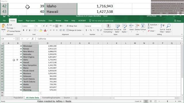
Task: Open Font settings dialog launcher
Action: (x=47, y=34)
